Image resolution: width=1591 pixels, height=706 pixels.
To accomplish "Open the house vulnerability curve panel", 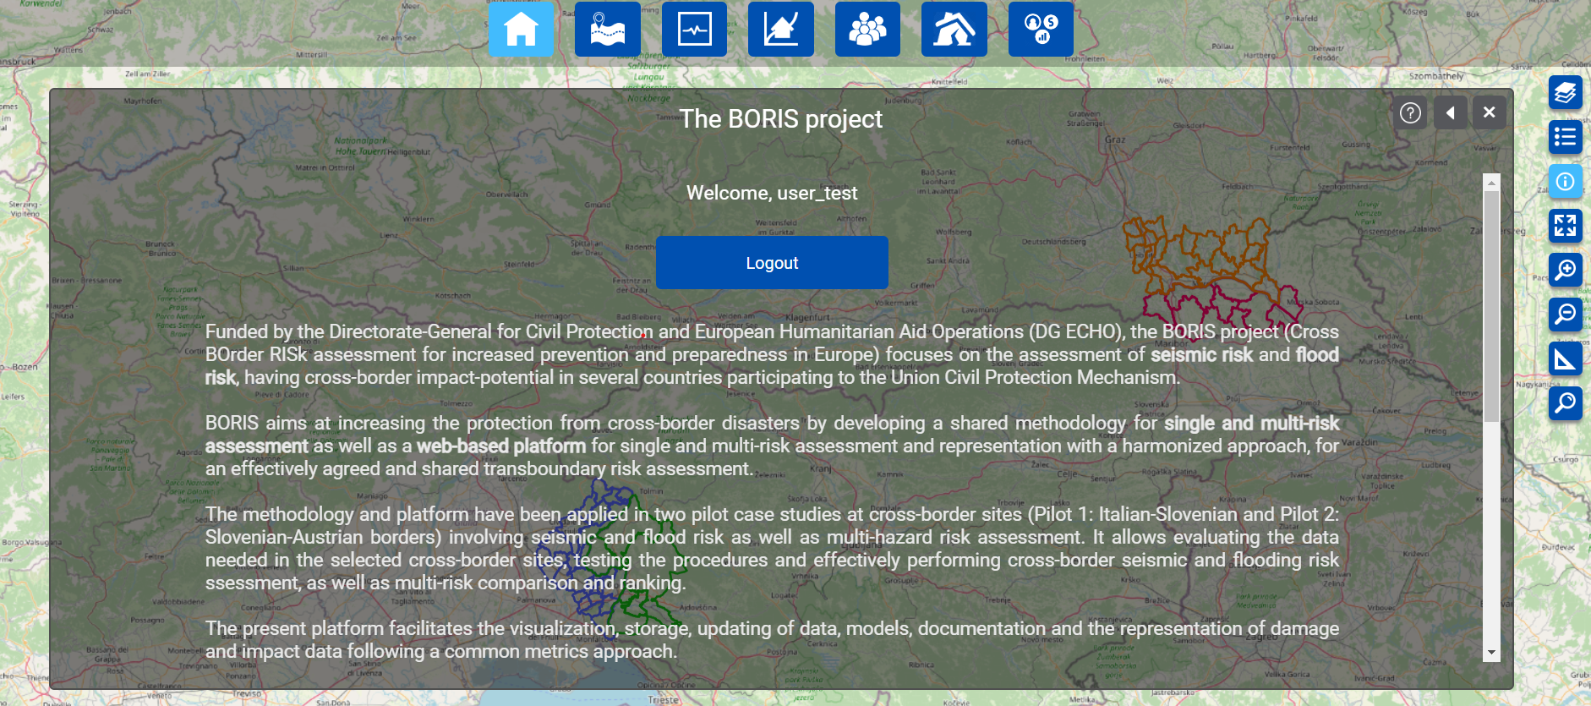I will (x=781, y=29).
